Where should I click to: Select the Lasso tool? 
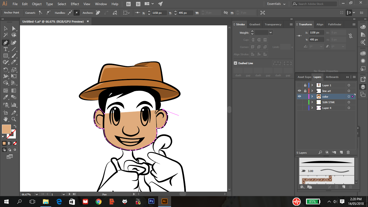click(14, 35)
